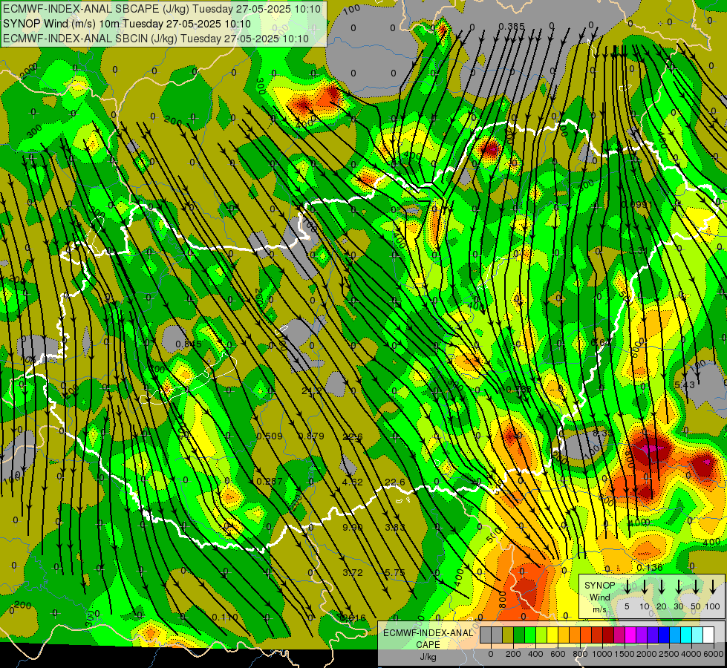The height and width of the screenshot is (668, 727).
Task: Click the 100 m/s wind arrow in legend
Action: point(713,587)
